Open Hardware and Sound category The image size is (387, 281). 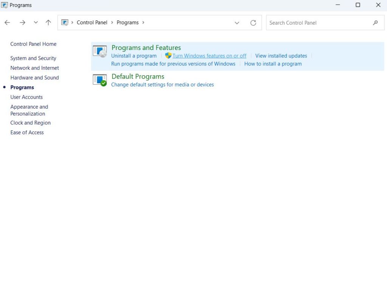(34, 78)
